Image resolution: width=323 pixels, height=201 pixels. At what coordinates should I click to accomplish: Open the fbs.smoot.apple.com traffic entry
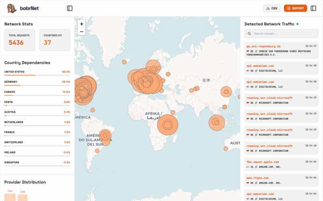click(281, 164)
